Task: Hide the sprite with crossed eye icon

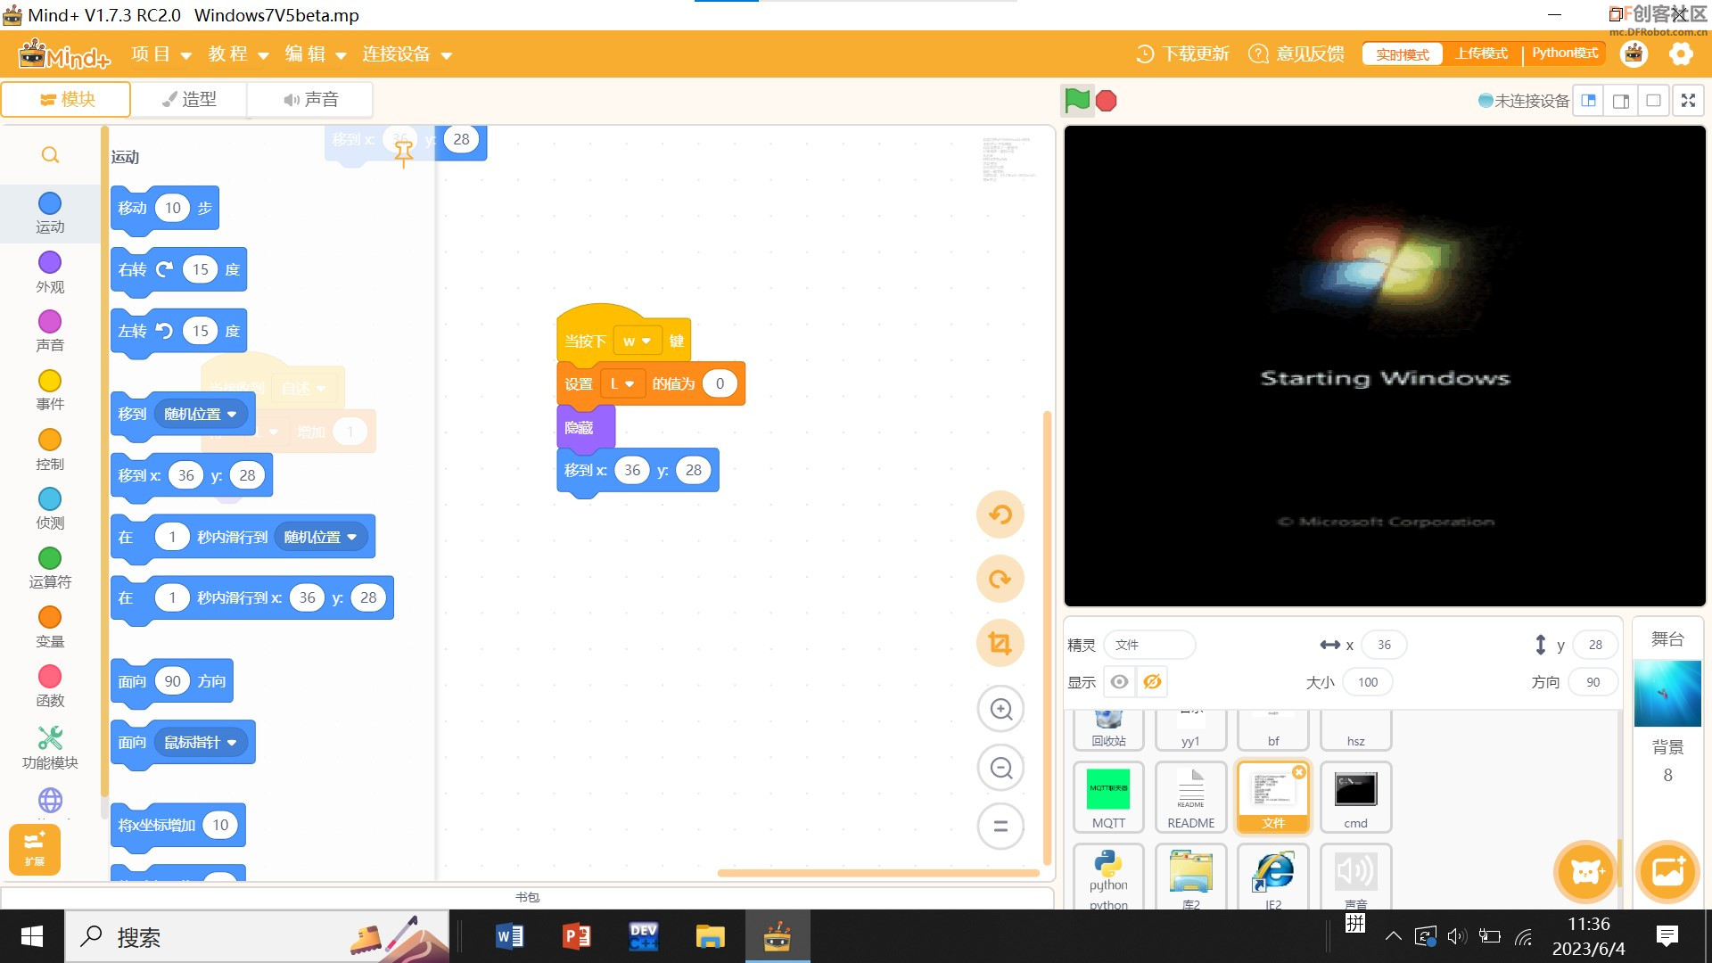Action: pos(1152,682)
